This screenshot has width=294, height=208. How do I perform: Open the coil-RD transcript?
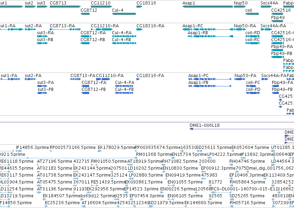[253, 36]
